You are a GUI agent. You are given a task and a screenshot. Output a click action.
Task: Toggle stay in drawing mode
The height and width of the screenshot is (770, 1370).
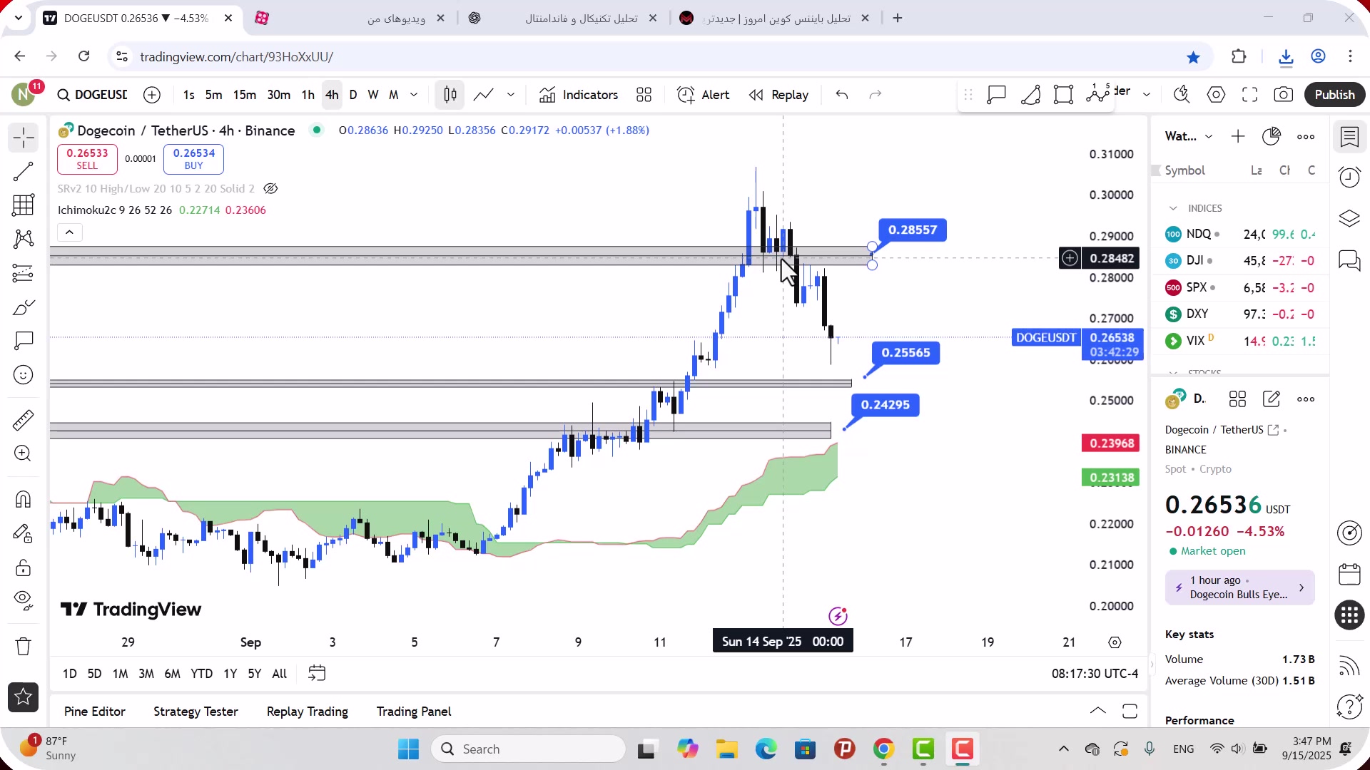24,533
